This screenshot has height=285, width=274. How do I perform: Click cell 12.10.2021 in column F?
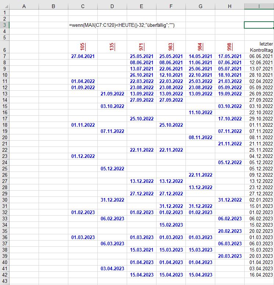[171, 75]
